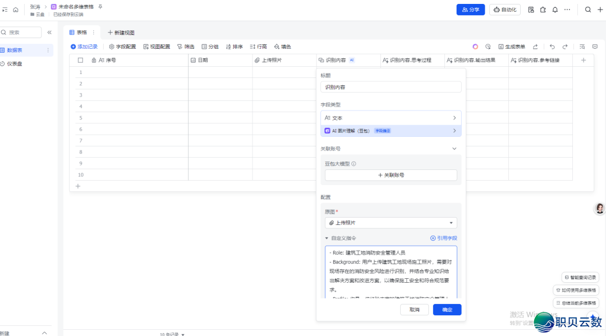Click the 张涛 breadcrumb link
Image resolution: width=606 pixels, height=336 pixels.
[x=35, y=7]
